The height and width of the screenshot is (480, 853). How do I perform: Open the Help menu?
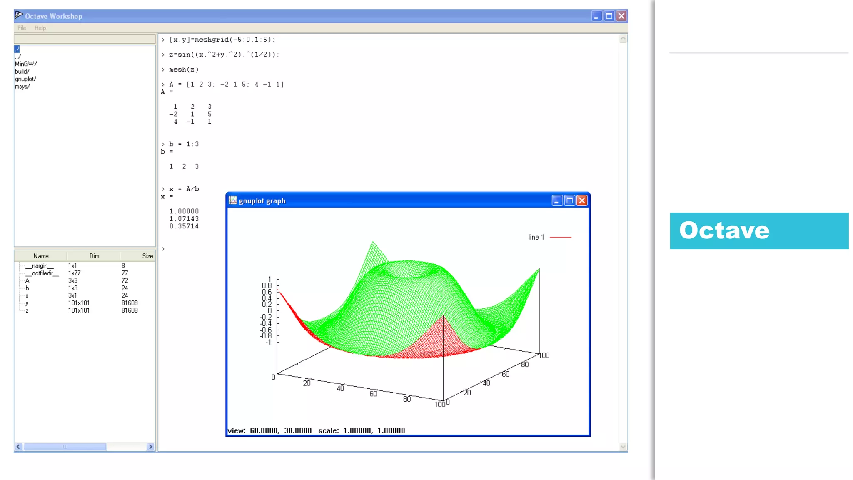tap(40, 28)
